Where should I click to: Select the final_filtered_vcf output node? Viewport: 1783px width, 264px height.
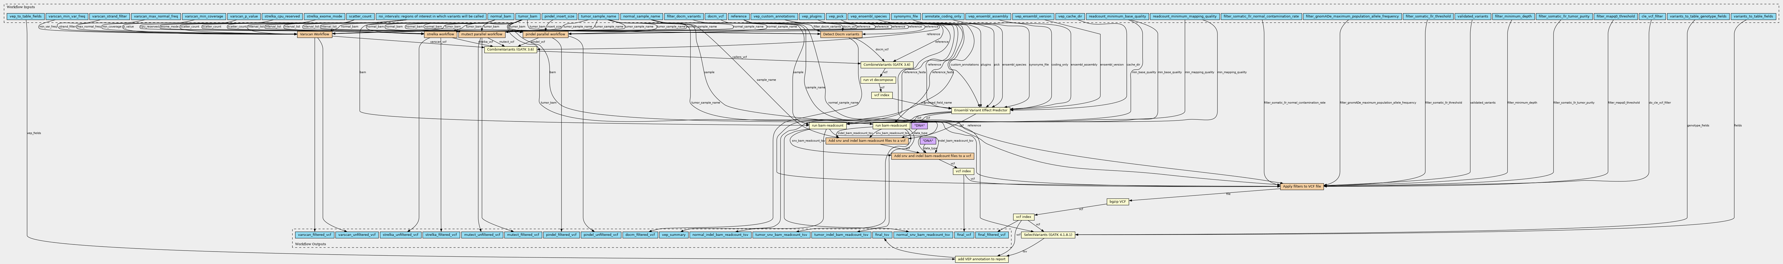[991, 235]
